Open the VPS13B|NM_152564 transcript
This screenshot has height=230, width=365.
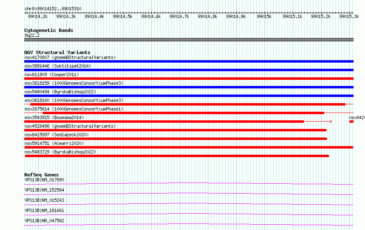pos(44,190)
